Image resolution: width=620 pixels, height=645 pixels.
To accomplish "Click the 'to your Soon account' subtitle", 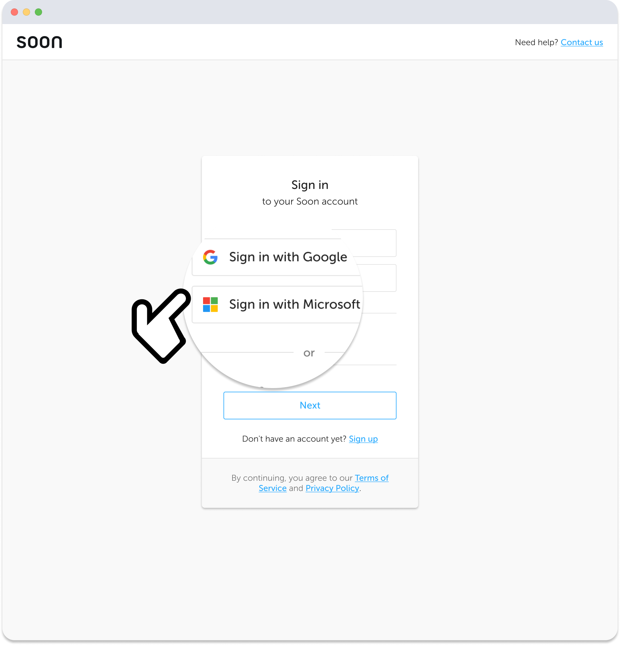I will click(x=310, y=201).
